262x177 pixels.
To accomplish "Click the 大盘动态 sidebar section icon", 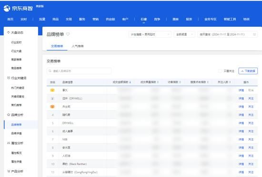I will pos(9,32).
